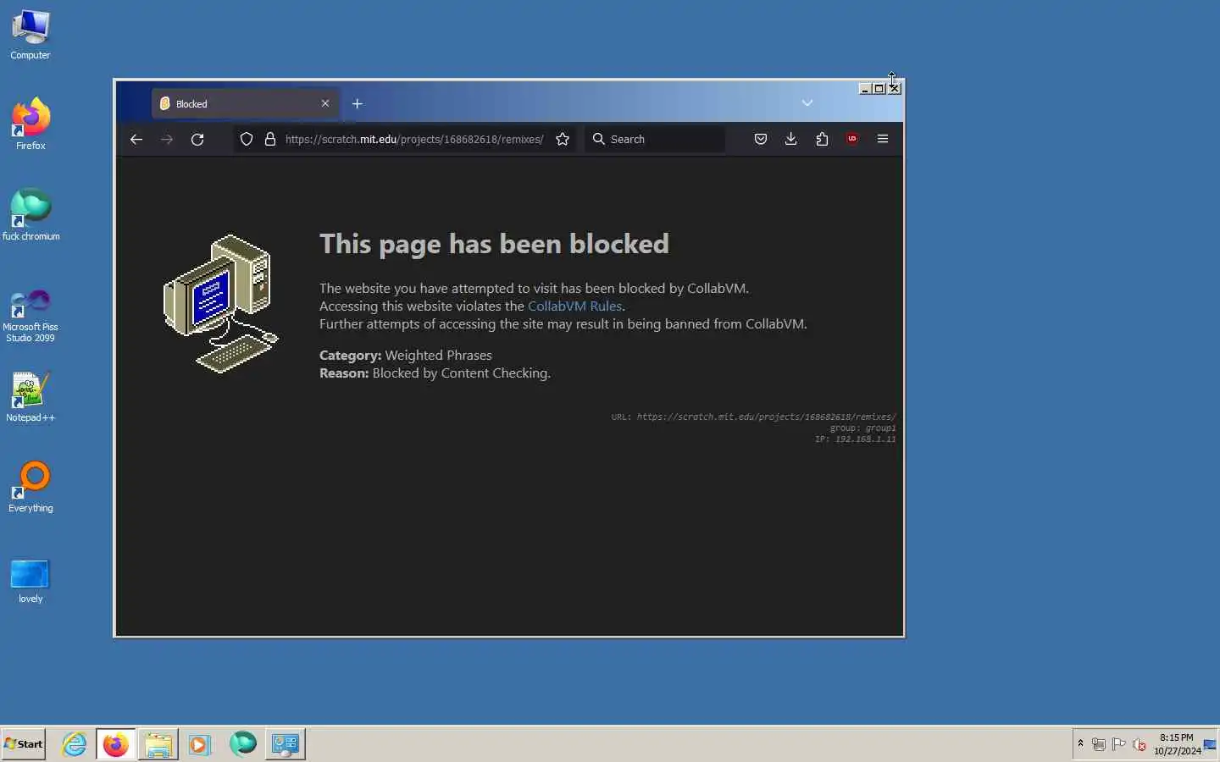Open the Start menu
Screen dimensions: 1220x762
[24, 744]
